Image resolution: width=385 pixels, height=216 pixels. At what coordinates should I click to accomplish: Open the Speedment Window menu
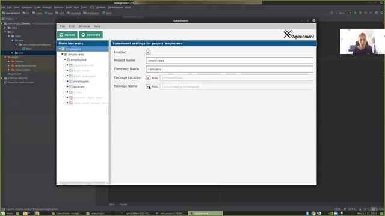pos(84,26)
